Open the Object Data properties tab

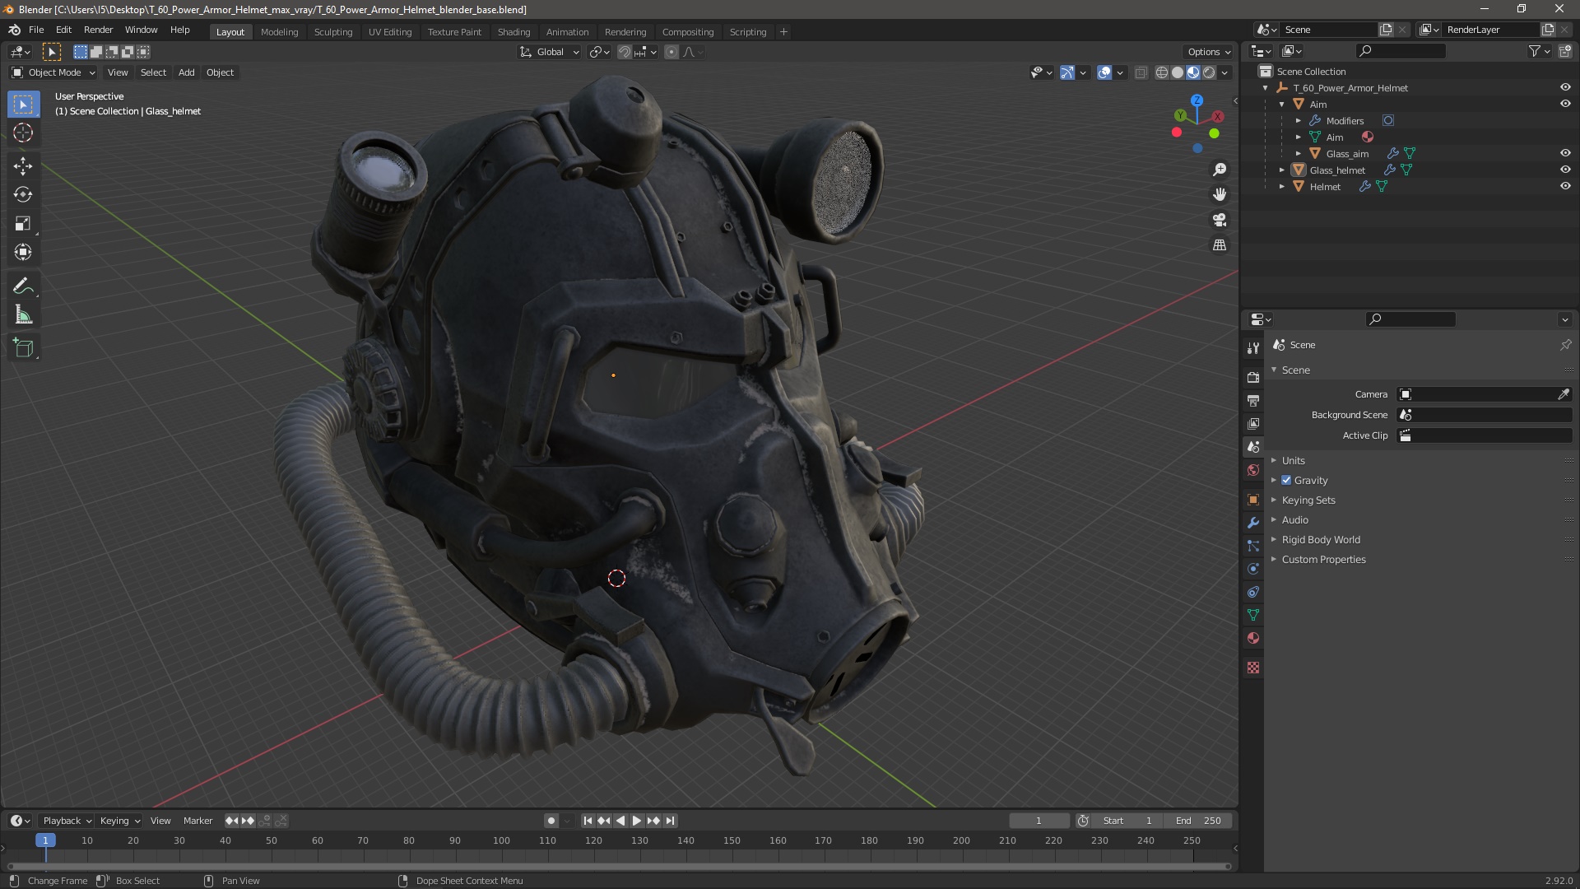click(1252, 615)
